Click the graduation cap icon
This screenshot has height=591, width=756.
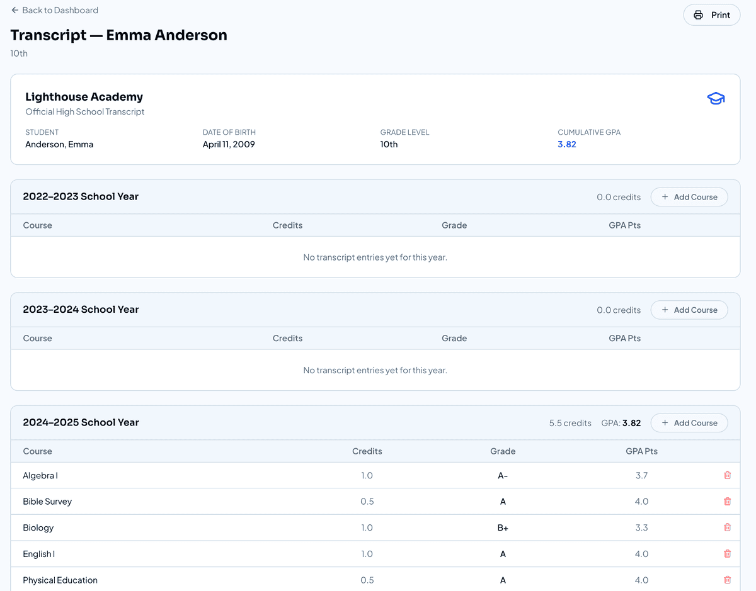click(716, 99)
